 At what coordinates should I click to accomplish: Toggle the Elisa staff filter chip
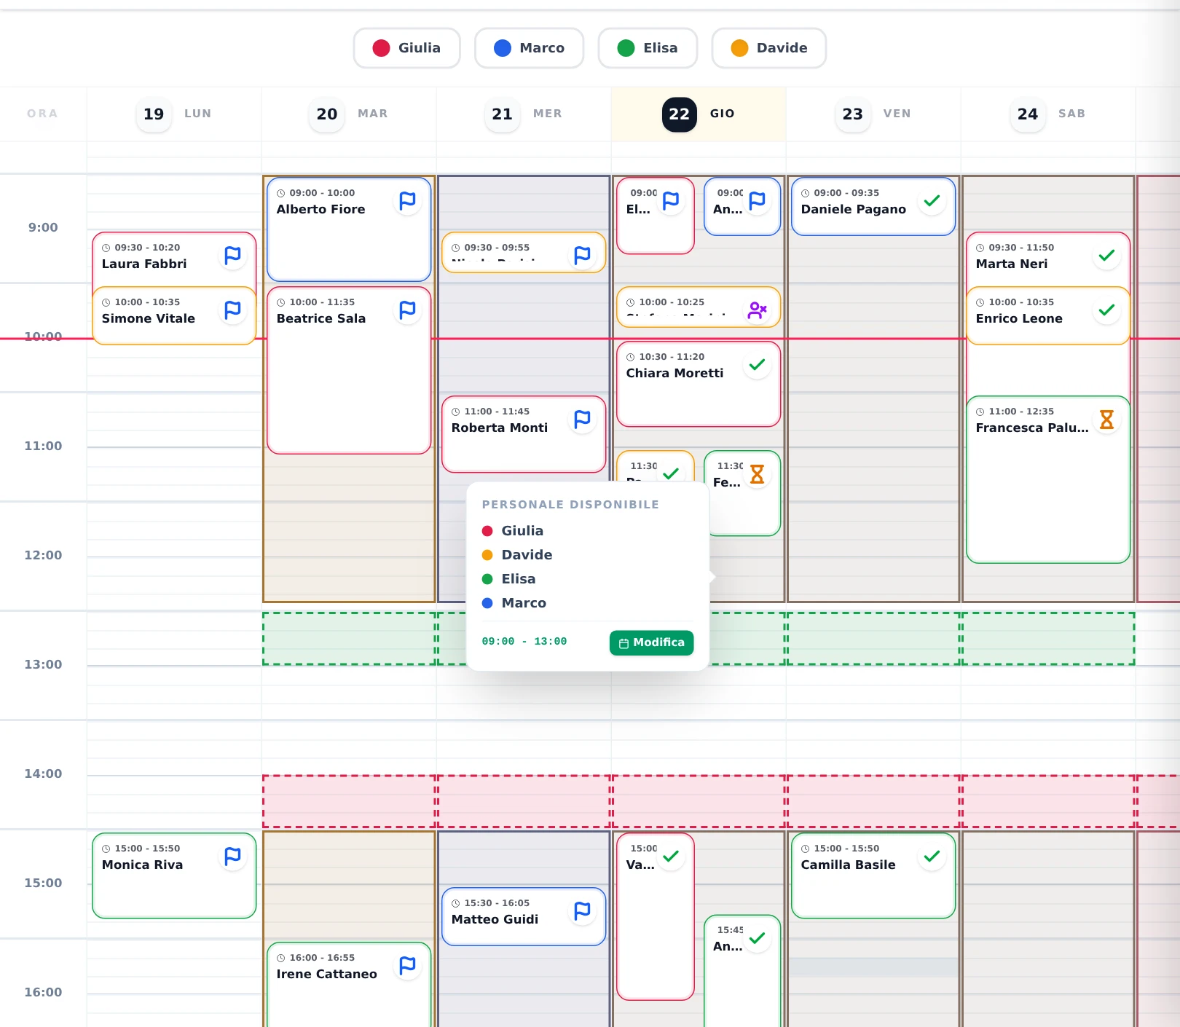(648, 48)
